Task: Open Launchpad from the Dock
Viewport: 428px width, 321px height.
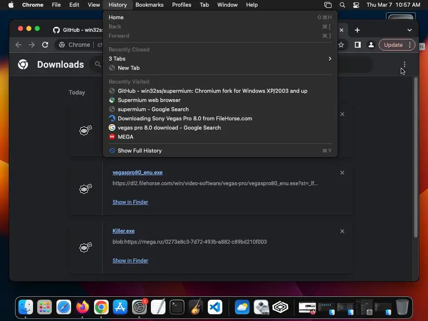Action: click(x=44, y=307)
